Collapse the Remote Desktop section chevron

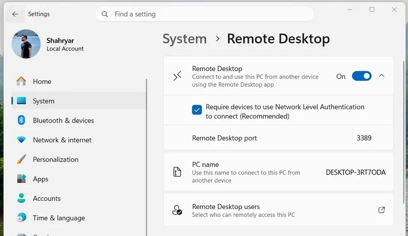pos(381,76)
